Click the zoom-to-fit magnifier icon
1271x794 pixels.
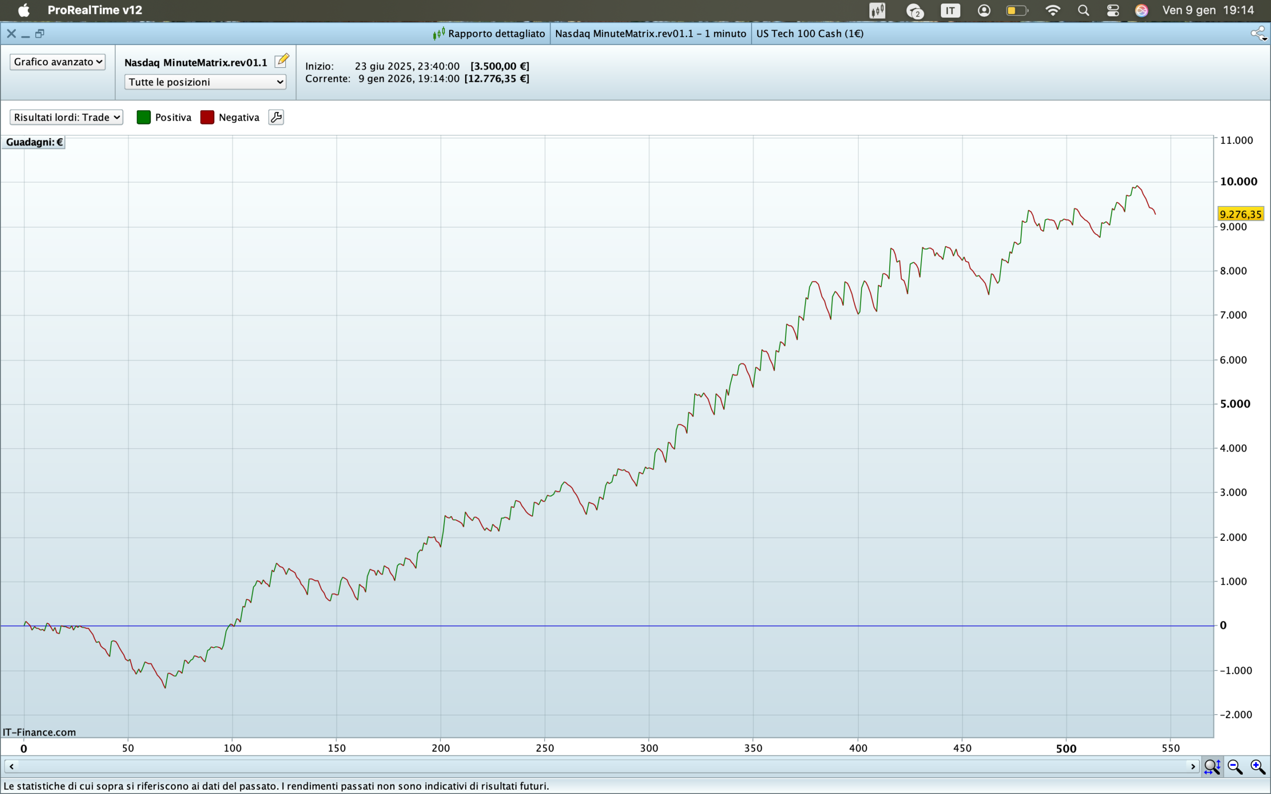[x=1211, y=767]
